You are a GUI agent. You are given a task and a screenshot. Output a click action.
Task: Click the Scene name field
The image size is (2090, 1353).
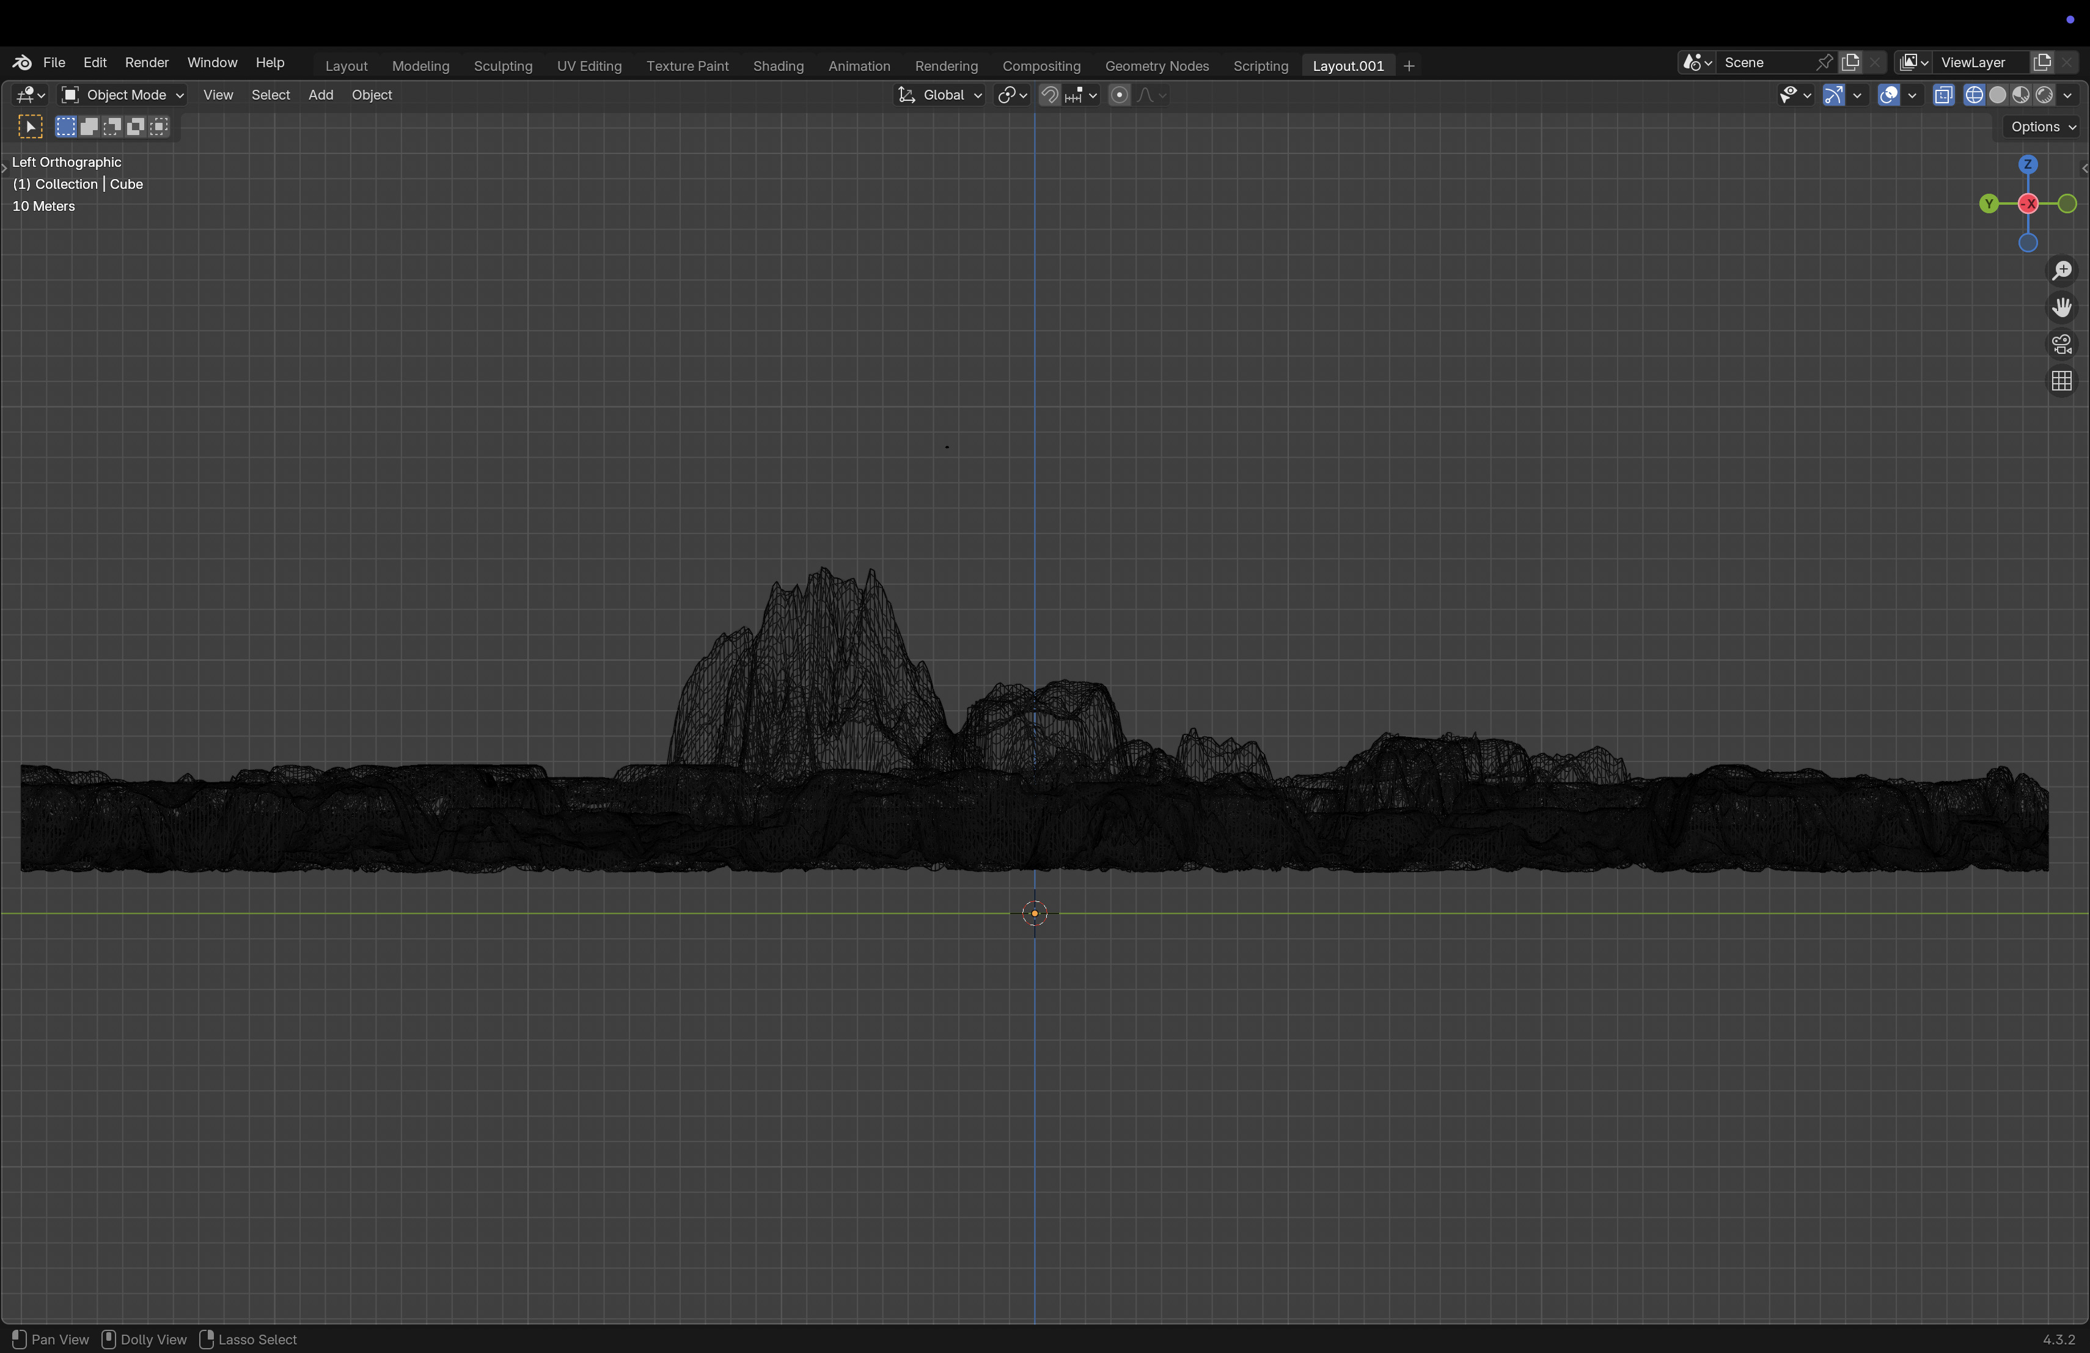1764,62
